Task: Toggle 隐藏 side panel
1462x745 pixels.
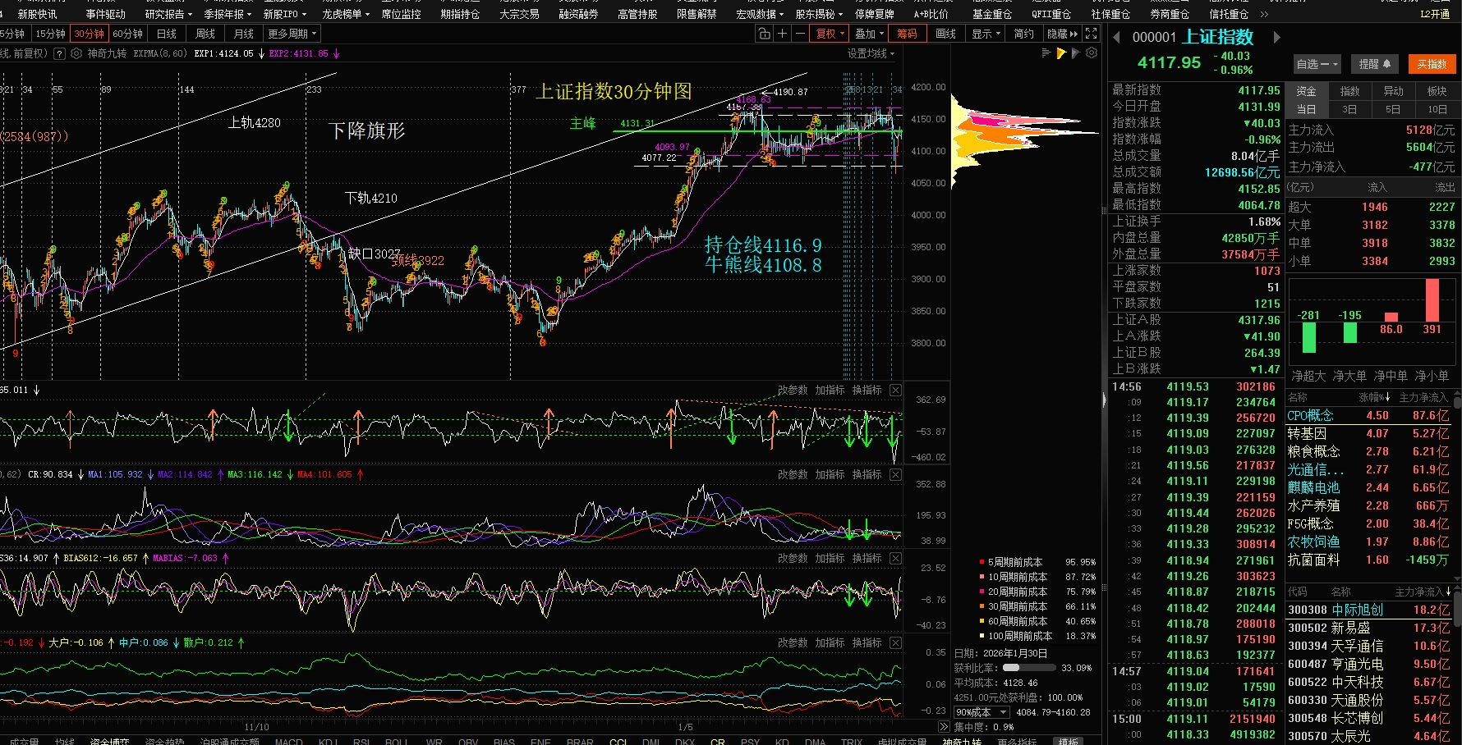Action: 1062,34
